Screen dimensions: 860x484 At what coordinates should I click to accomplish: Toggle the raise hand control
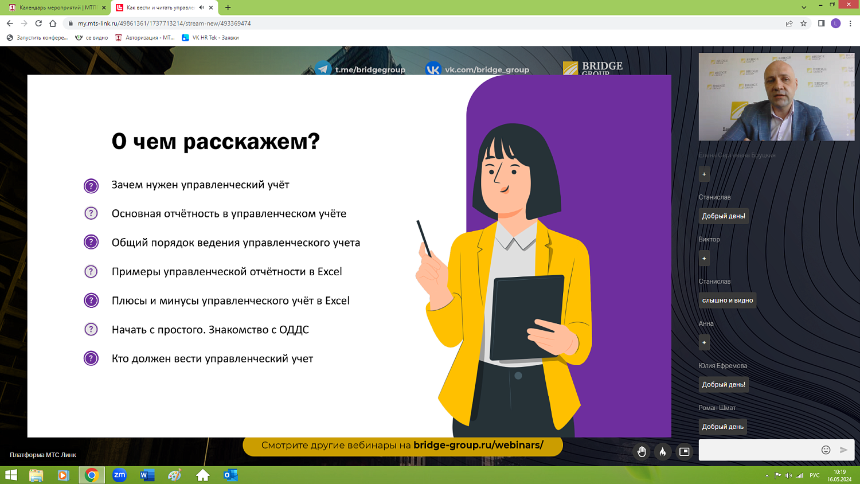(641, 451)
